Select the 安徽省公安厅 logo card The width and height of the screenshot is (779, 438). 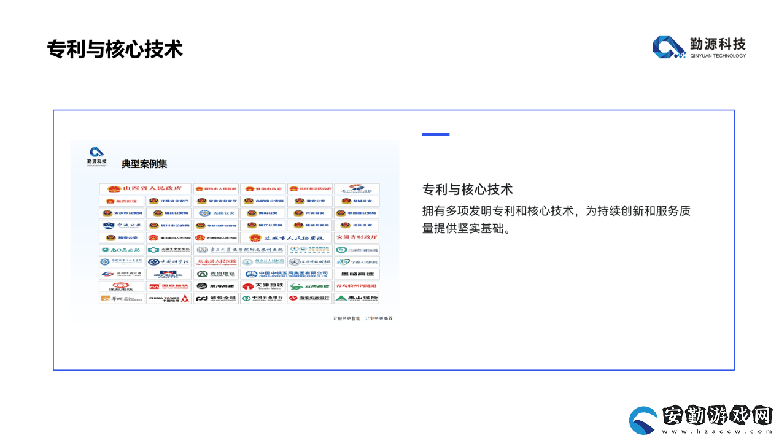pos(215,201)
